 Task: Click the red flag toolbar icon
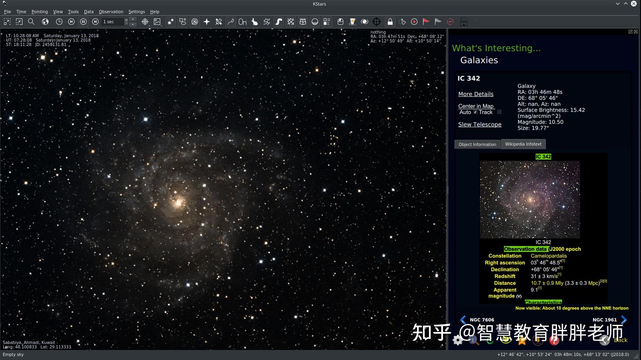(425, 22)
